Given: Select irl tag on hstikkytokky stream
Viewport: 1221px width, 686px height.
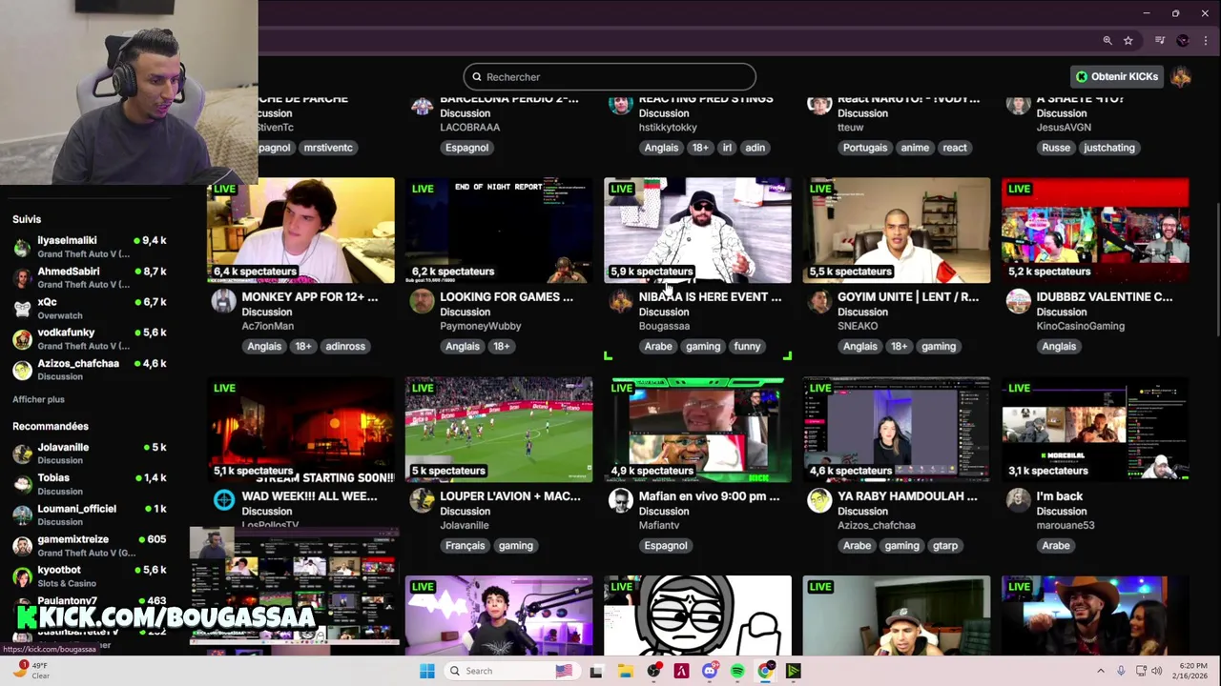Looking at the screenshot, I should click(x=727, y=148).
